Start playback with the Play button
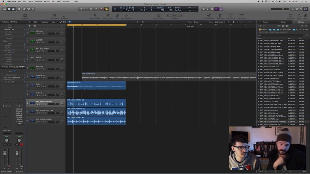The height and width of the screenshot is (174, 310). (96, 9)
